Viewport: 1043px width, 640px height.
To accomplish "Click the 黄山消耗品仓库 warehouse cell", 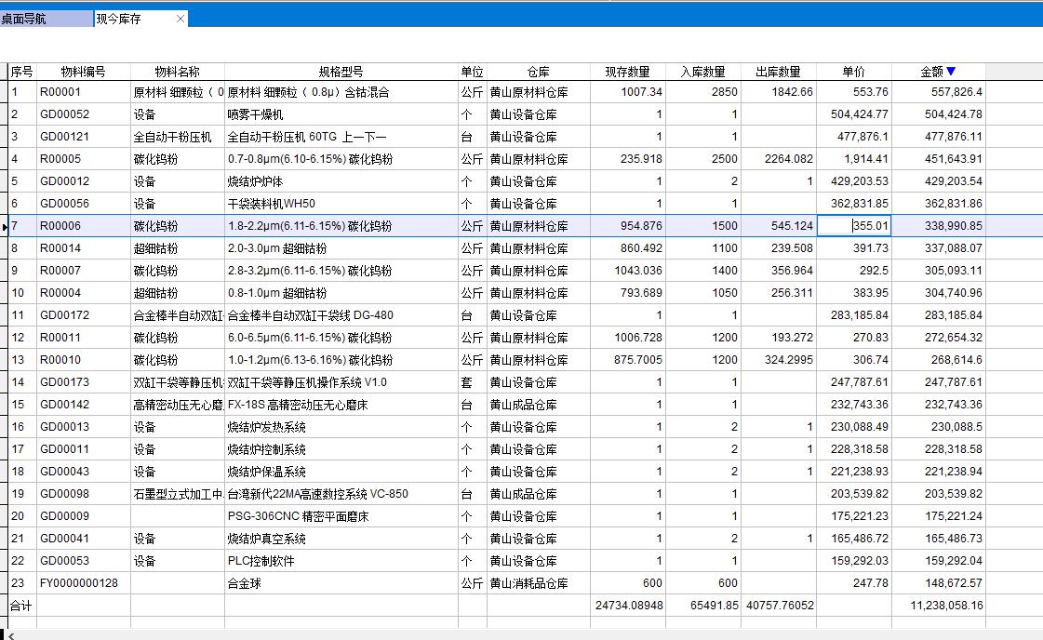I will pyautogui.click(x=538, y=583).
